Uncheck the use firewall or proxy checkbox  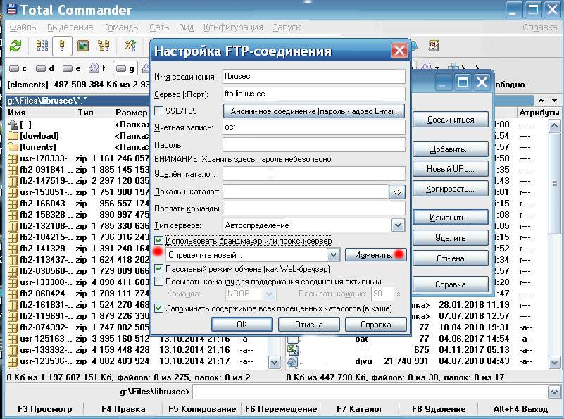[159, 241]
